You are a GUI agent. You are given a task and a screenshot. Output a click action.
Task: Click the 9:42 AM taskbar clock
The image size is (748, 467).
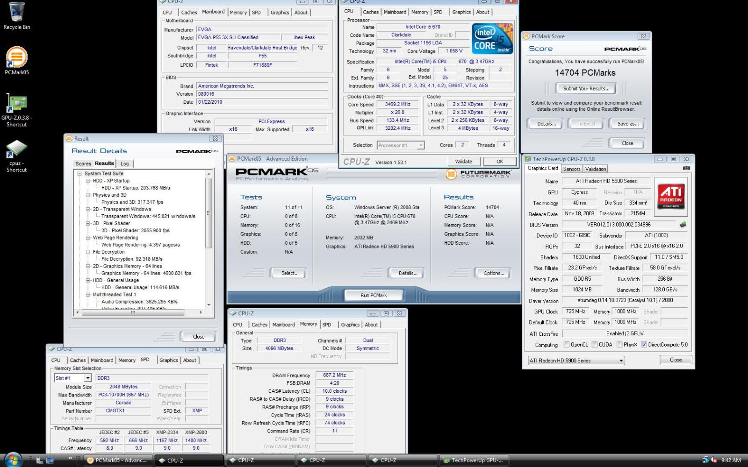click(x=731, y=460)
